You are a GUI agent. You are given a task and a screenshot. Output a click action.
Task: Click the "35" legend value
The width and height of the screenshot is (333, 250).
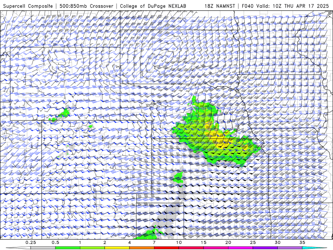coord(303,242)
